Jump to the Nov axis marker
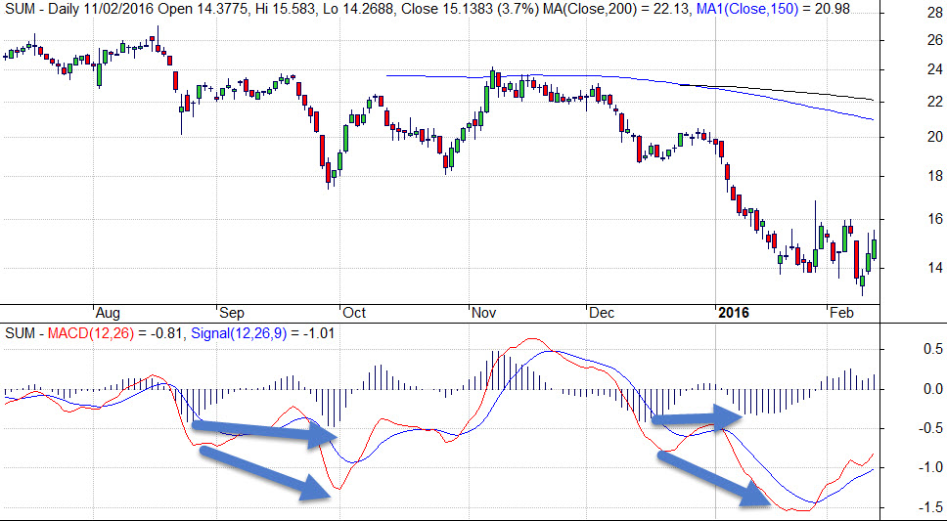947x521 pixels. click(x=483, y=313)
